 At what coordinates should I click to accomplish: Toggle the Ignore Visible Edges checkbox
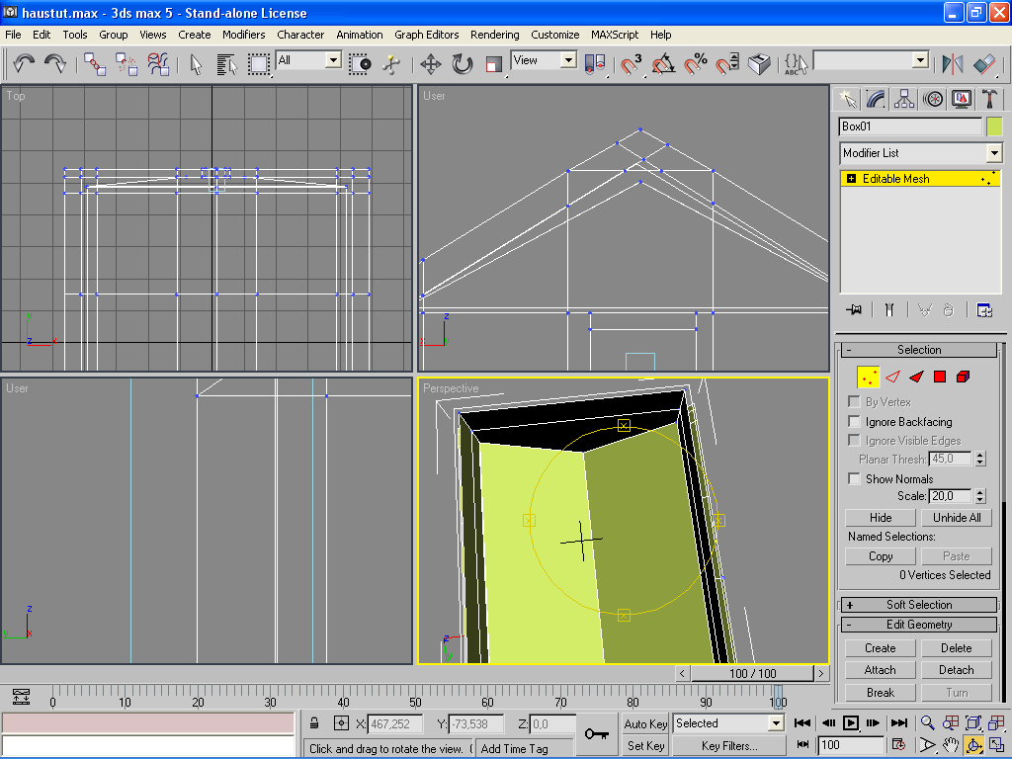click(x=854, y=441)
